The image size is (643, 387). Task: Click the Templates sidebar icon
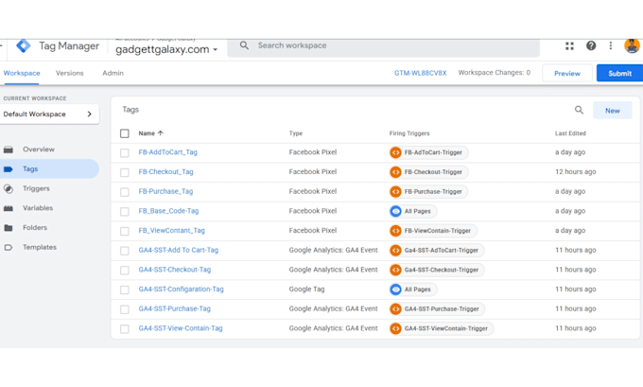tap(9, 248)
